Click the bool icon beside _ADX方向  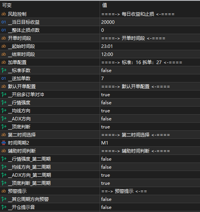[4, 119]
